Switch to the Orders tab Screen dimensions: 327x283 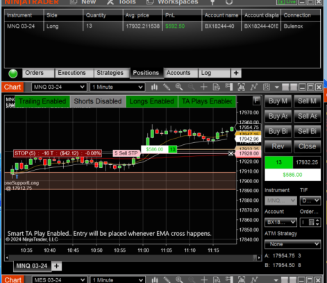38,73
